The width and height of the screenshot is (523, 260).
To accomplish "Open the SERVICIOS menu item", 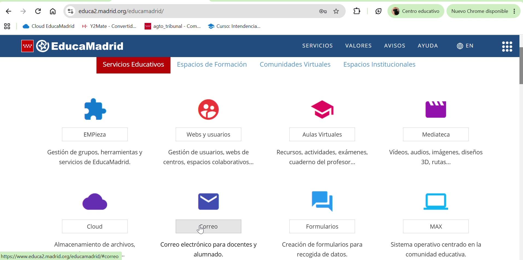I will coord(318,46).
